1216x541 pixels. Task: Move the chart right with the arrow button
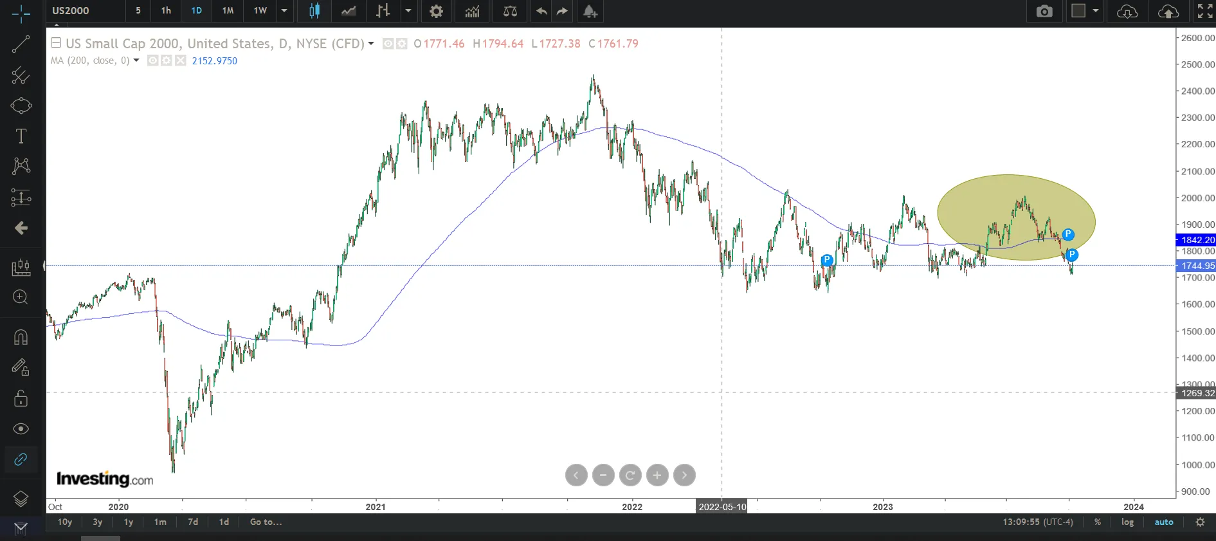[x=684, y=475]
